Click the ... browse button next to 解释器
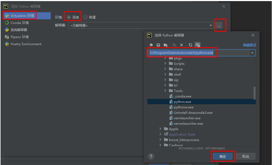Image resolution: width=272 pixels, height=165 pixels. click(x=219, y=26)
